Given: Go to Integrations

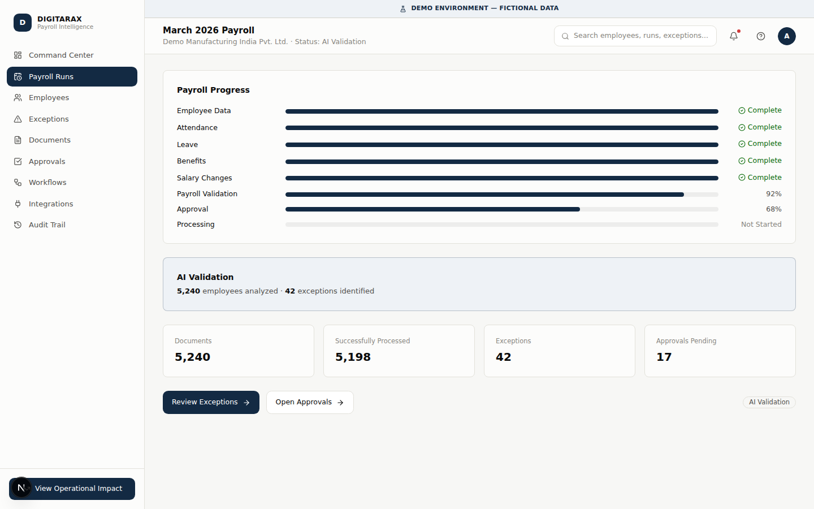Looking at the screenshot, I should click(72, 204).
